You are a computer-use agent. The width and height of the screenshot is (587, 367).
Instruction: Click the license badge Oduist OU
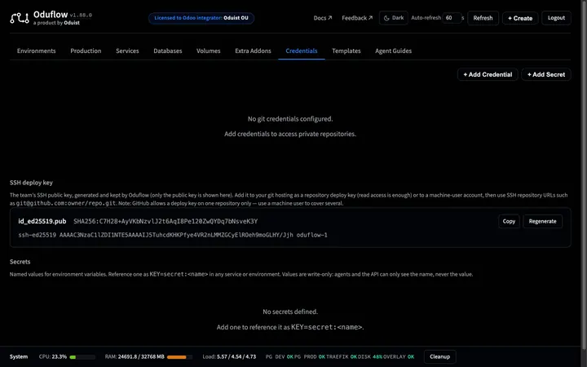(201, 18)
